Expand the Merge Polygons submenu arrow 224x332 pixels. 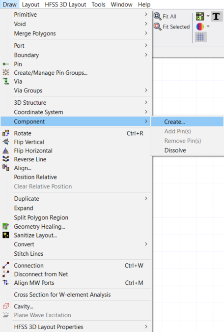tap(146, 33)
